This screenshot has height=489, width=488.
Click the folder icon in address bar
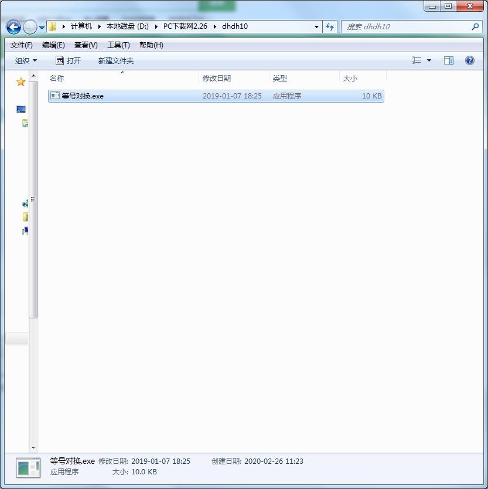52,26
